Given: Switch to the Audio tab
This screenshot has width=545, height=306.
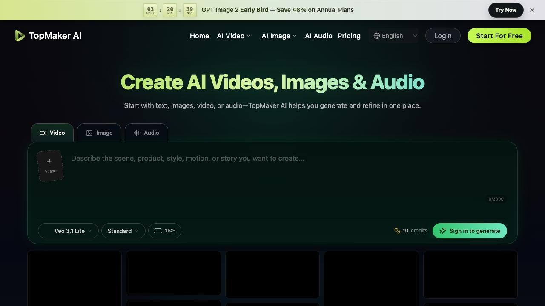Looking at the screenshot, I should click(x=146, y=133).
